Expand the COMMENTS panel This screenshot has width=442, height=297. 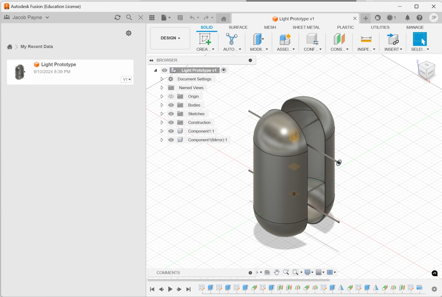(250, 273)
